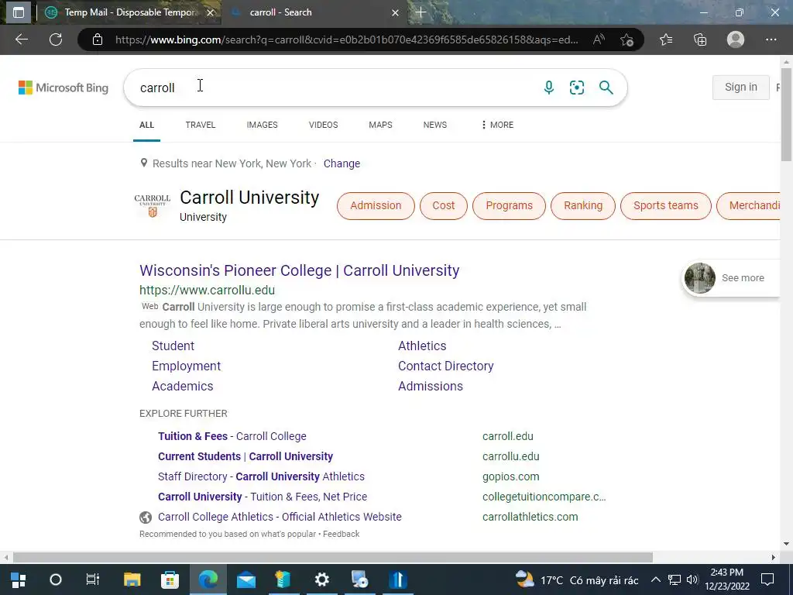Click the Feedback link
Viewport: 793px width, 595px height.
[x=342, y=534]
